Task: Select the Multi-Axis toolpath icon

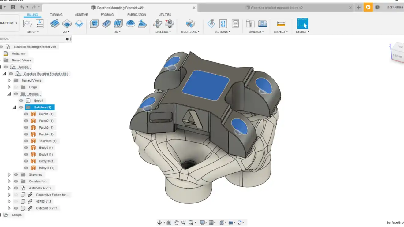Action: click(190, 24)
